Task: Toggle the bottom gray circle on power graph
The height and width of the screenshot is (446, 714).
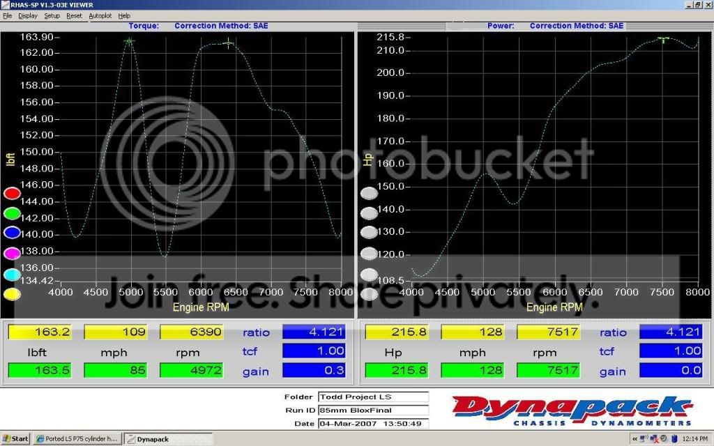Action: click(369, 294)
